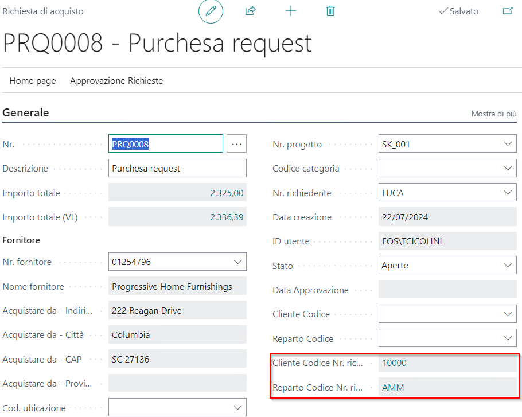Click the Nr. field ellipsis button
This screenshot has width=522, height=417.
tap(236, 144)
